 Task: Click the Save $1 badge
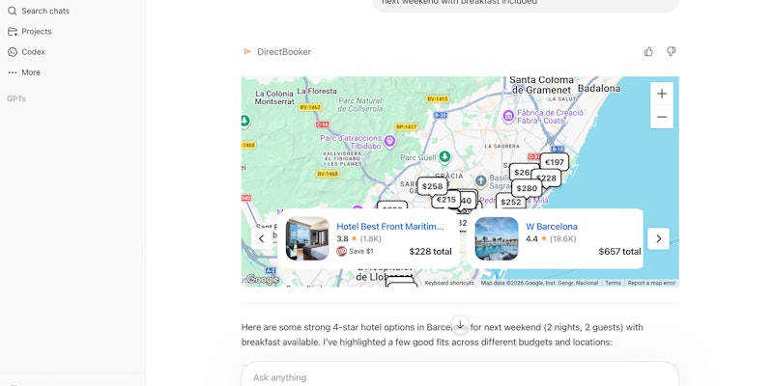click(x=355, y=251)
